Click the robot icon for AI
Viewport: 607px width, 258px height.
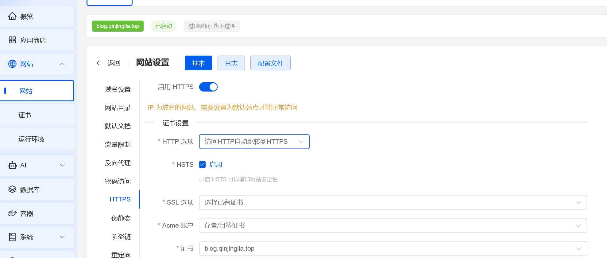[12, 165]
